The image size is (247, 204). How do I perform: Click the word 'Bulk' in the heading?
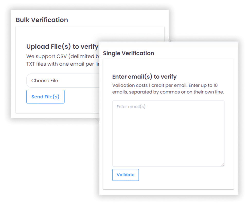coord(22,20)
